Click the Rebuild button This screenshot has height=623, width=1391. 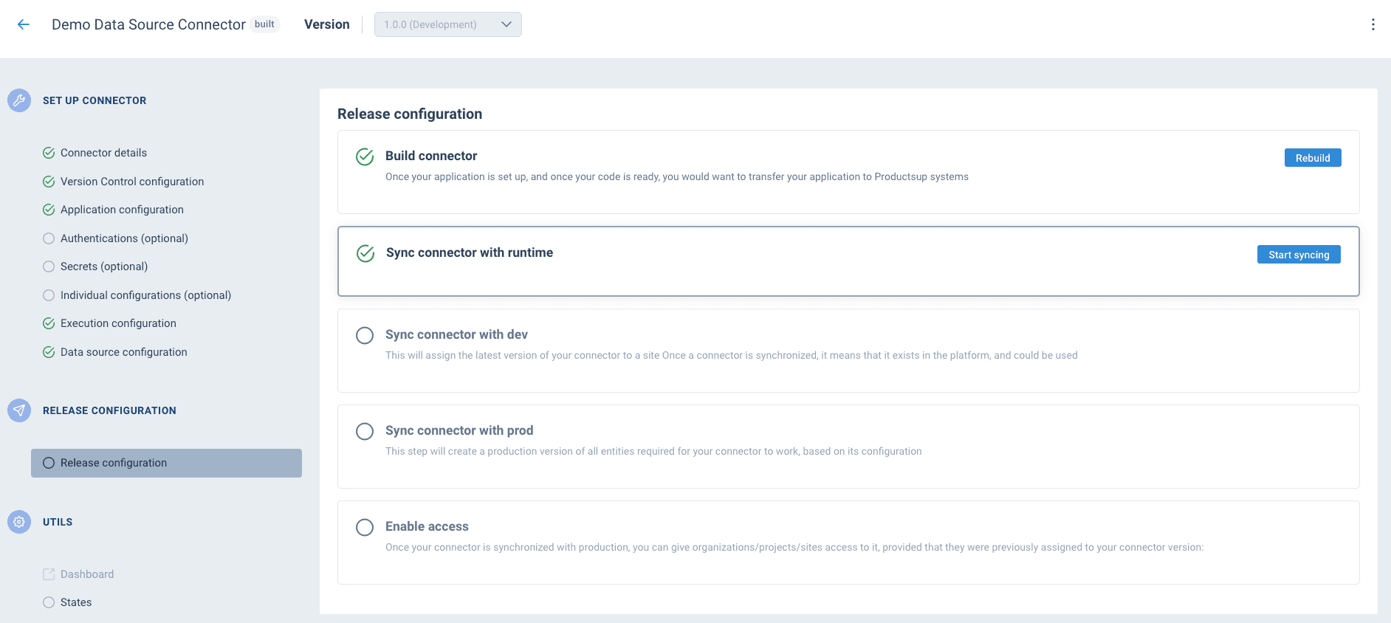tap(1312, 158)
